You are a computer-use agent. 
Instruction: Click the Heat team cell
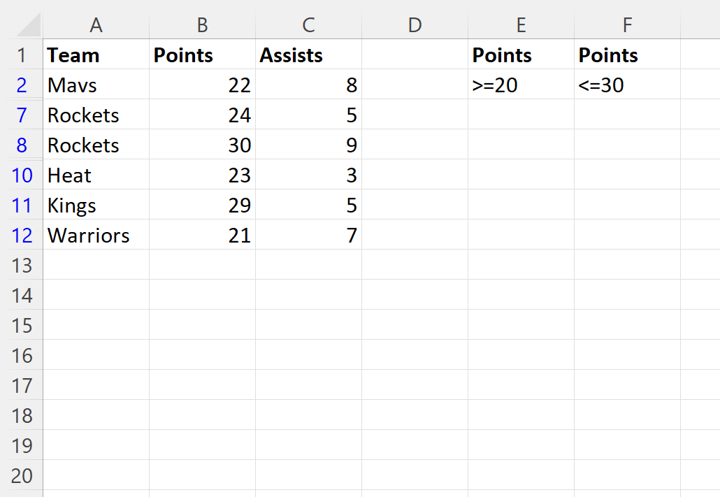[x=96, y=175]
